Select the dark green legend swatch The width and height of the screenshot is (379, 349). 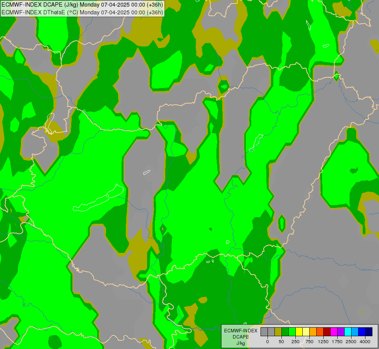[285, 332]
